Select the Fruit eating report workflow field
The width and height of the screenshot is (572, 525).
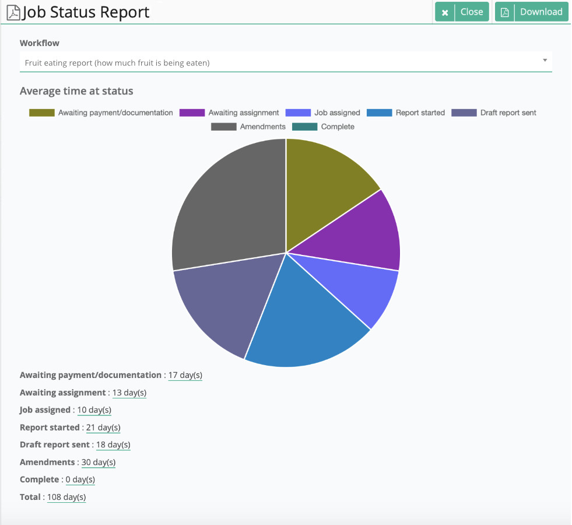[x=280, y=62]
